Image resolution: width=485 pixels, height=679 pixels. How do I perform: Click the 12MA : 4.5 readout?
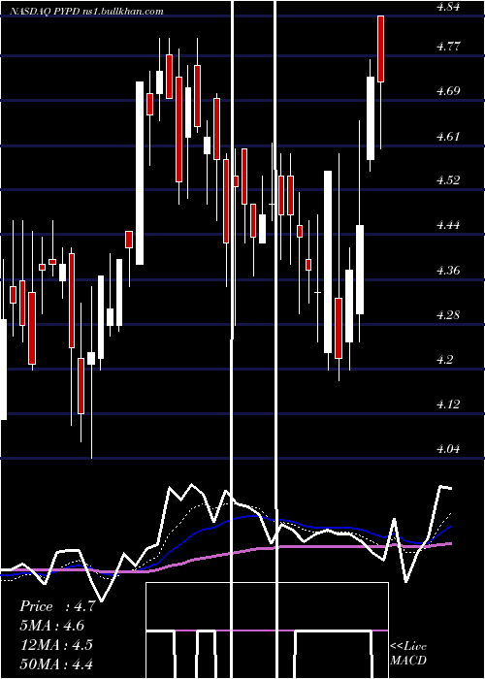[56, 644]
